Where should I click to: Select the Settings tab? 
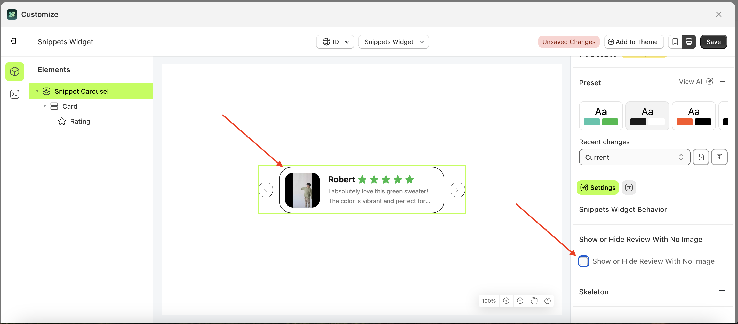click(598, 187)
